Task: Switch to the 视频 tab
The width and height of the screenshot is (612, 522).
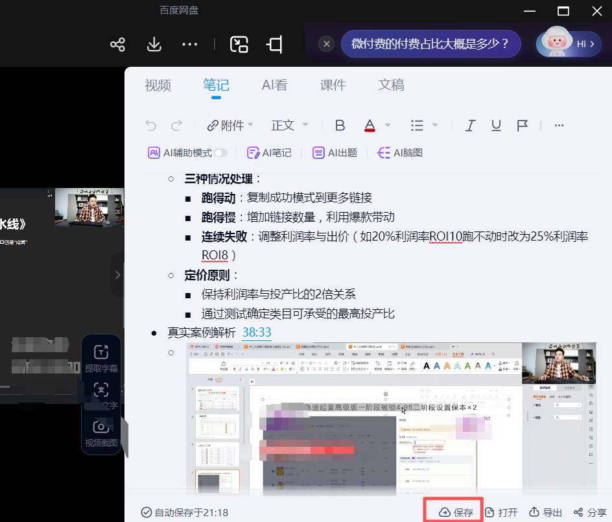Action: (158, 84)
